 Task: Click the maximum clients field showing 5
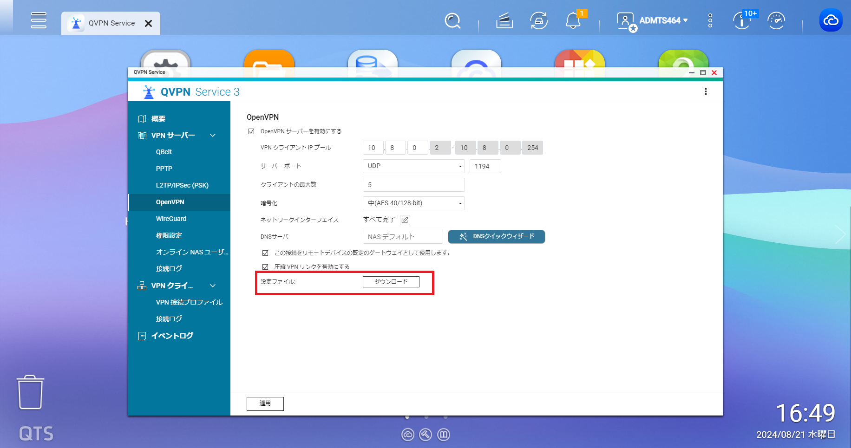413,185
